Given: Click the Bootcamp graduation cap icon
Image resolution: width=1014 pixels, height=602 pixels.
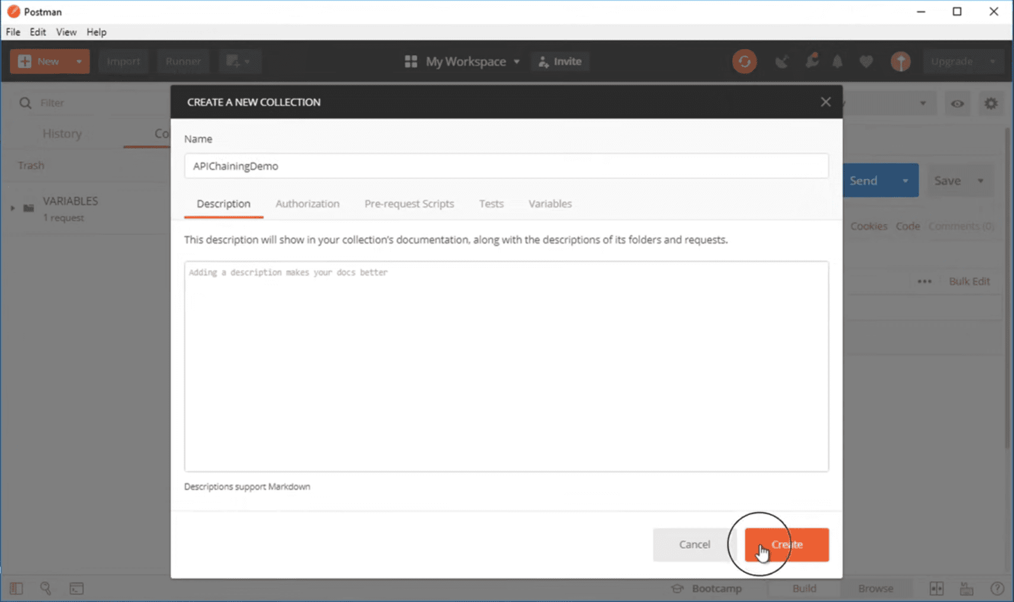Looking at the screenshot, I should point(677,588).
